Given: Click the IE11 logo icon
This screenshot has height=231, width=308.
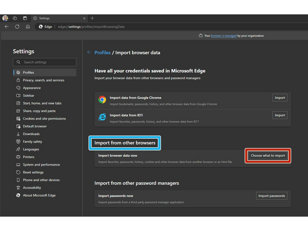Looking at the screenshot, I should coord(102,117).
